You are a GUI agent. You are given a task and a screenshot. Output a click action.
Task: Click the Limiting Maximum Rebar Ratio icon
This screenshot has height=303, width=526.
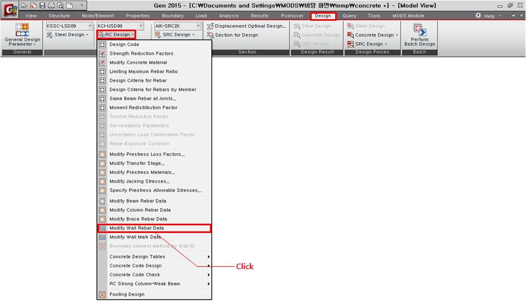pos(102,72)
